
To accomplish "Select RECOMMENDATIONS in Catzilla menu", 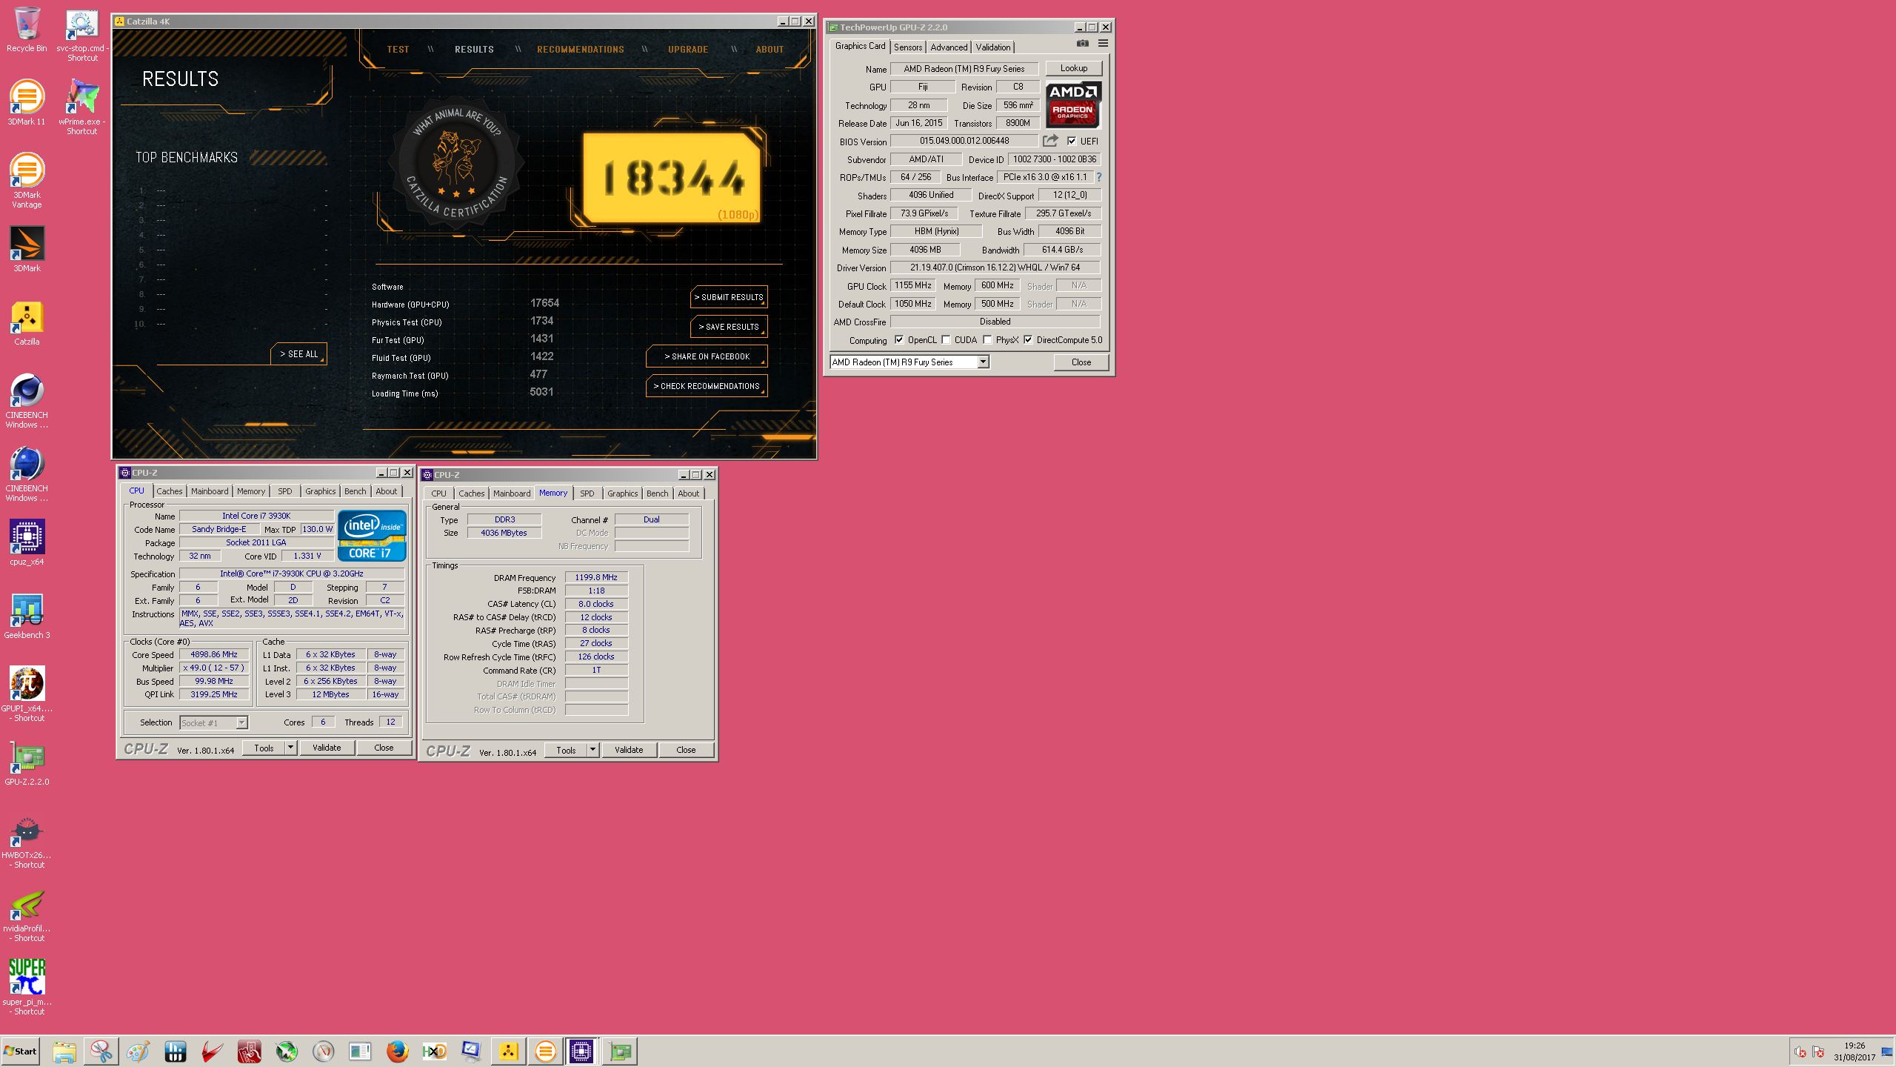I will click(581, 50).
